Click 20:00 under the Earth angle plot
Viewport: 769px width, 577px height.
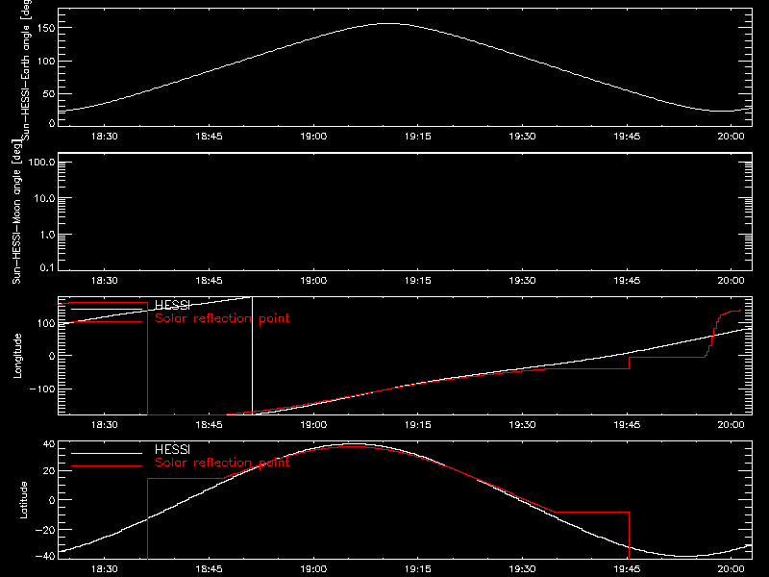(x=732, y=137)
